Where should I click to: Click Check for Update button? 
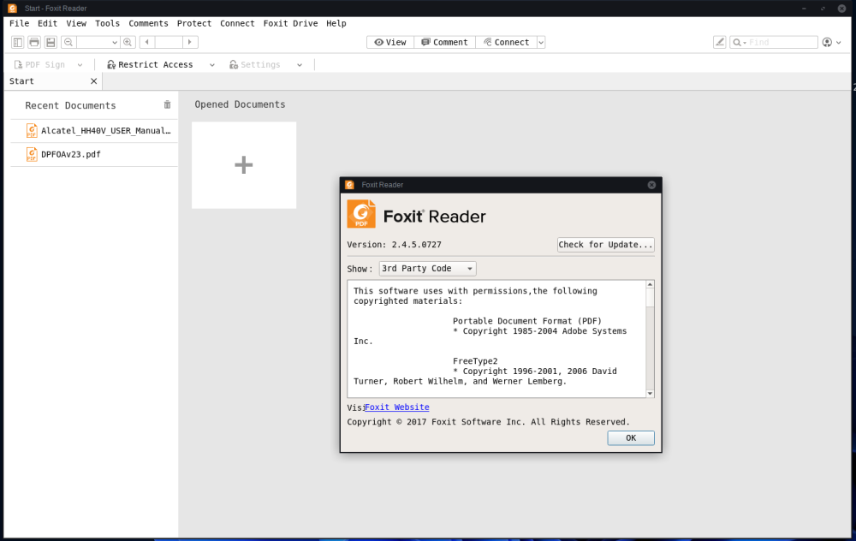[605, 245]
